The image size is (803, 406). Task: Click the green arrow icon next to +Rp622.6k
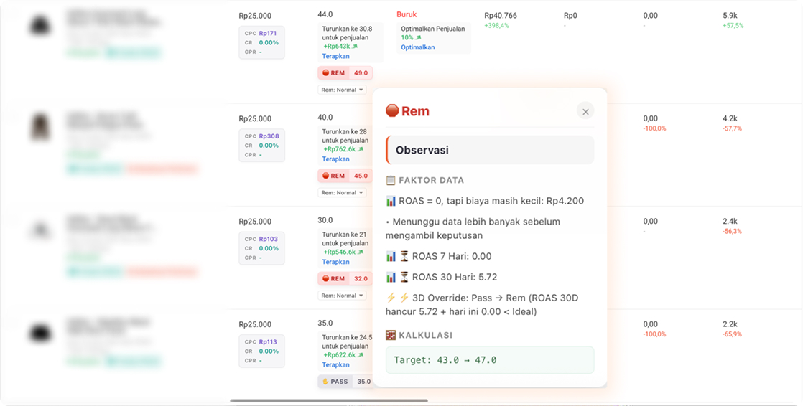361,355
